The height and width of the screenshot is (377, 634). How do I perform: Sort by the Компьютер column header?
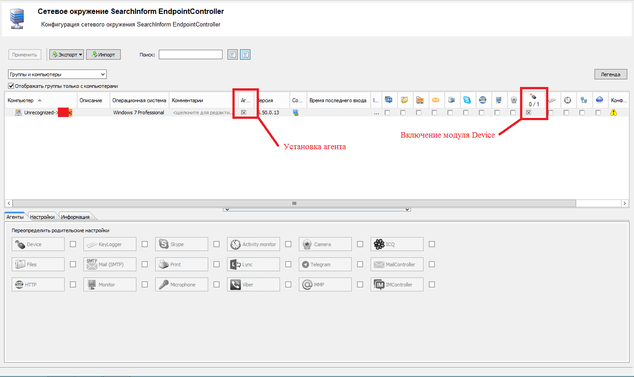point(41,100)
